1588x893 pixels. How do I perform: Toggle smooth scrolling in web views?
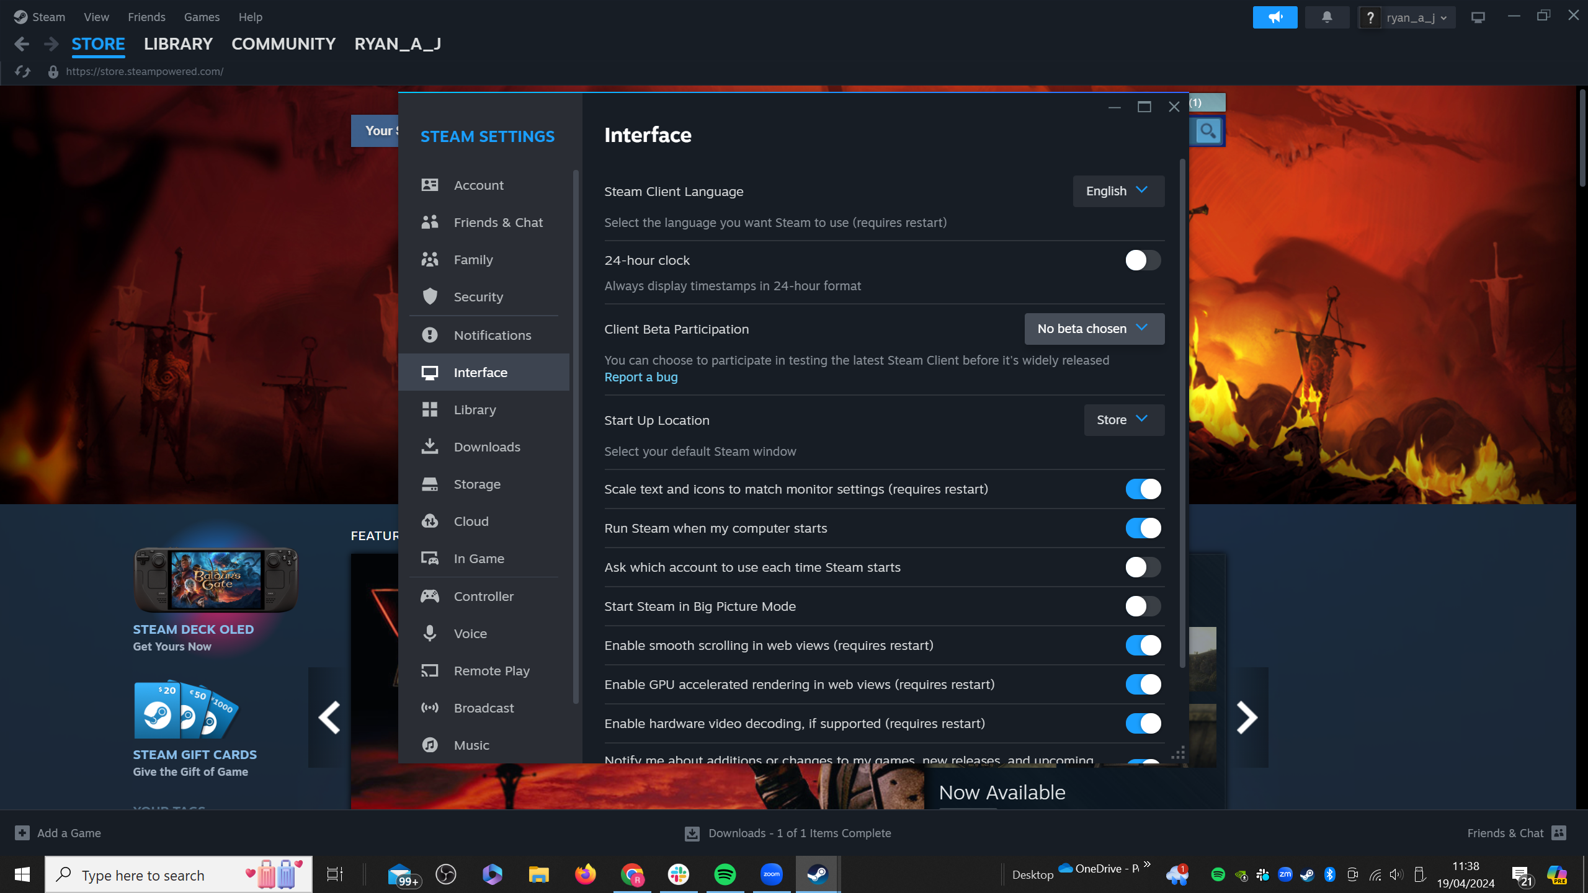1143,645
